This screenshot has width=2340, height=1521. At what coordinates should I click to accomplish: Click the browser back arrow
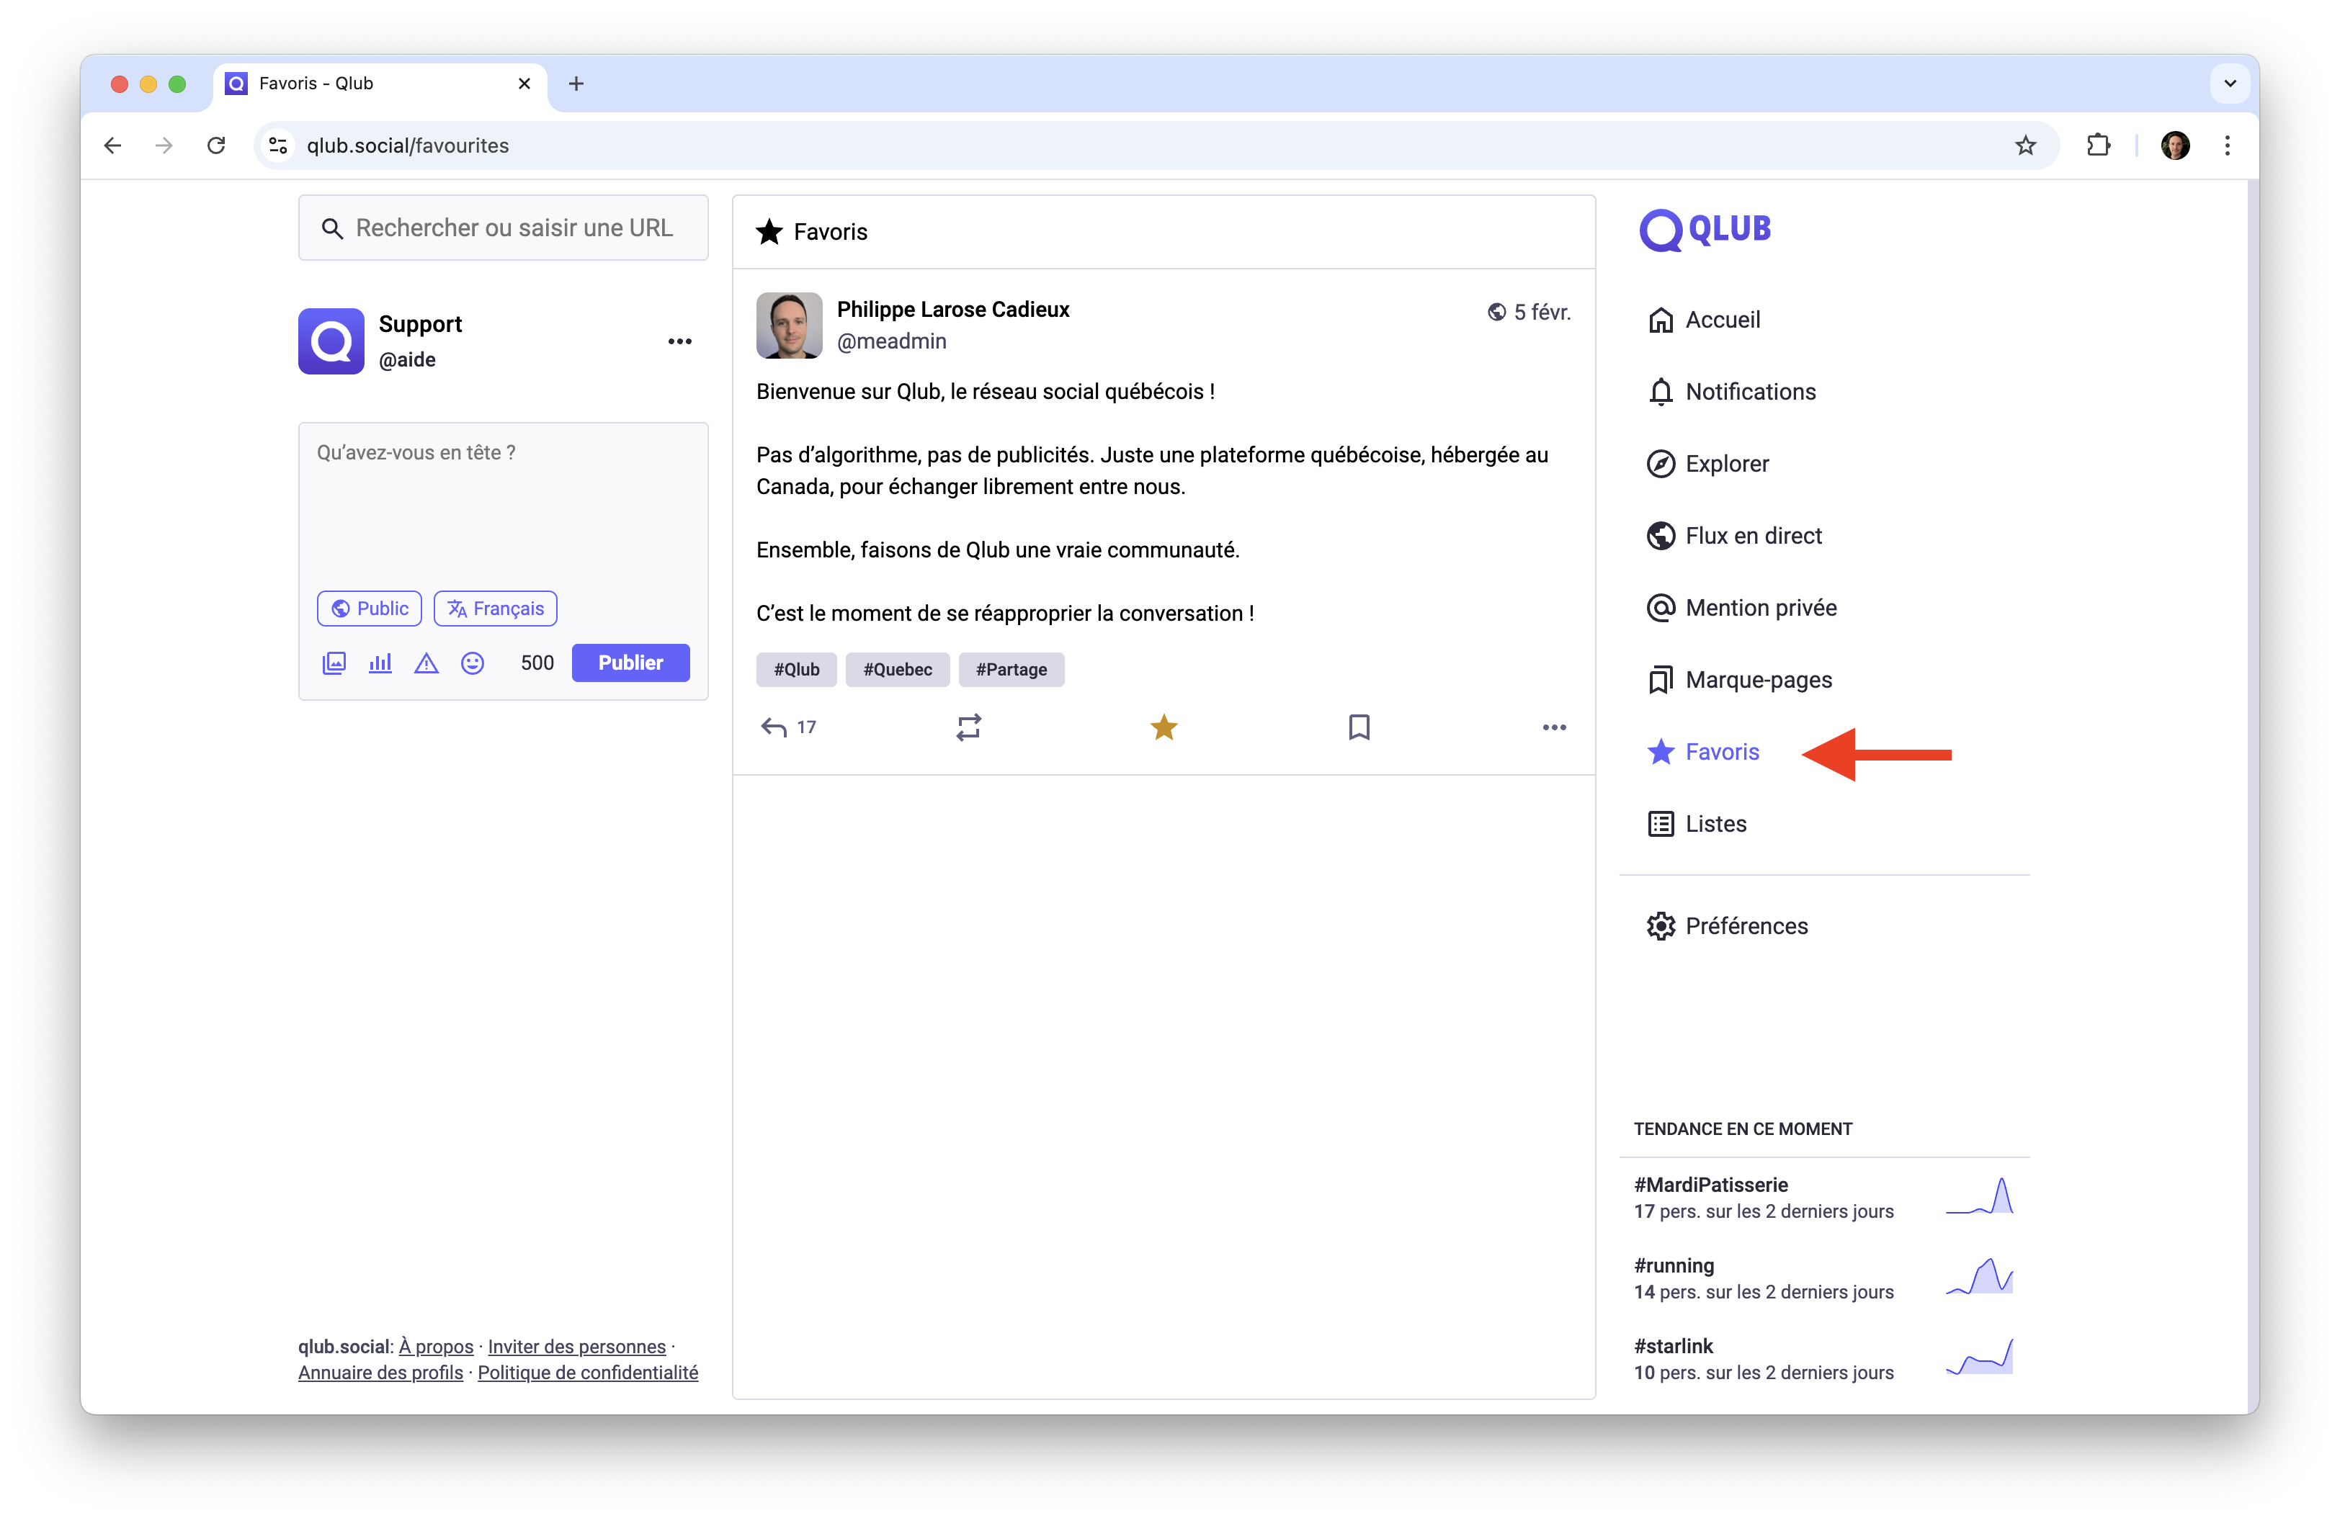113,145
